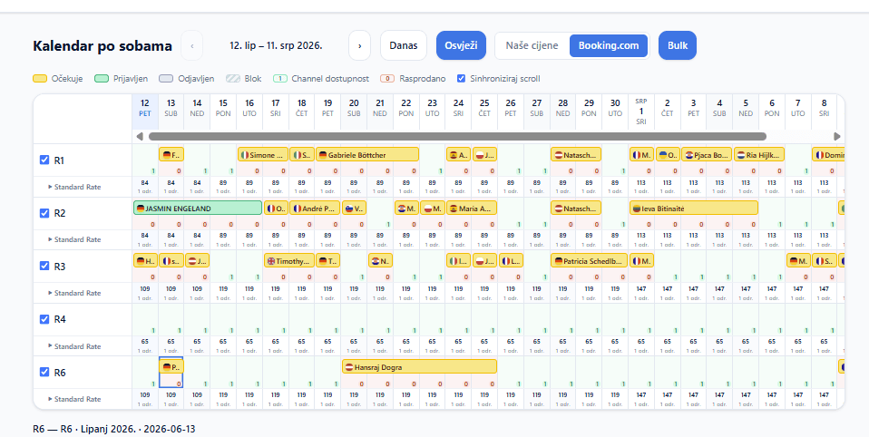Click the Očekuje yellow legend swatch

pyautogui.click(x=40, y=79)
